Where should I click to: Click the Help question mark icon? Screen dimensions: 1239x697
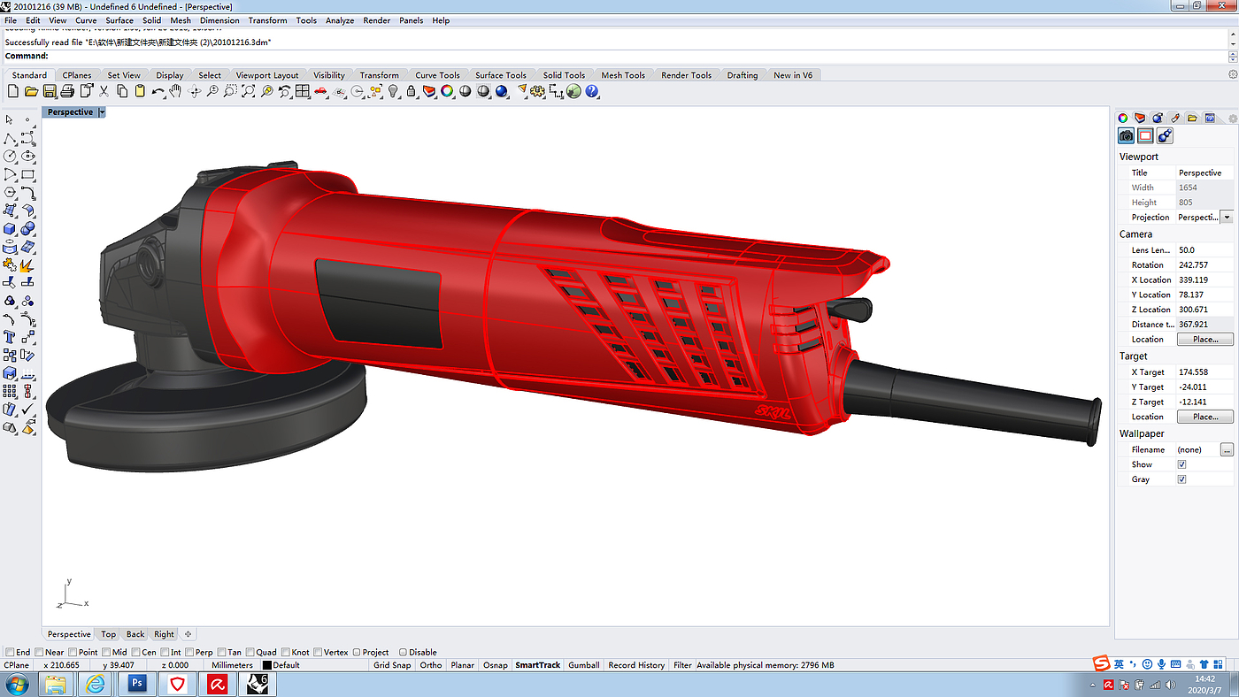pos(592,91)
